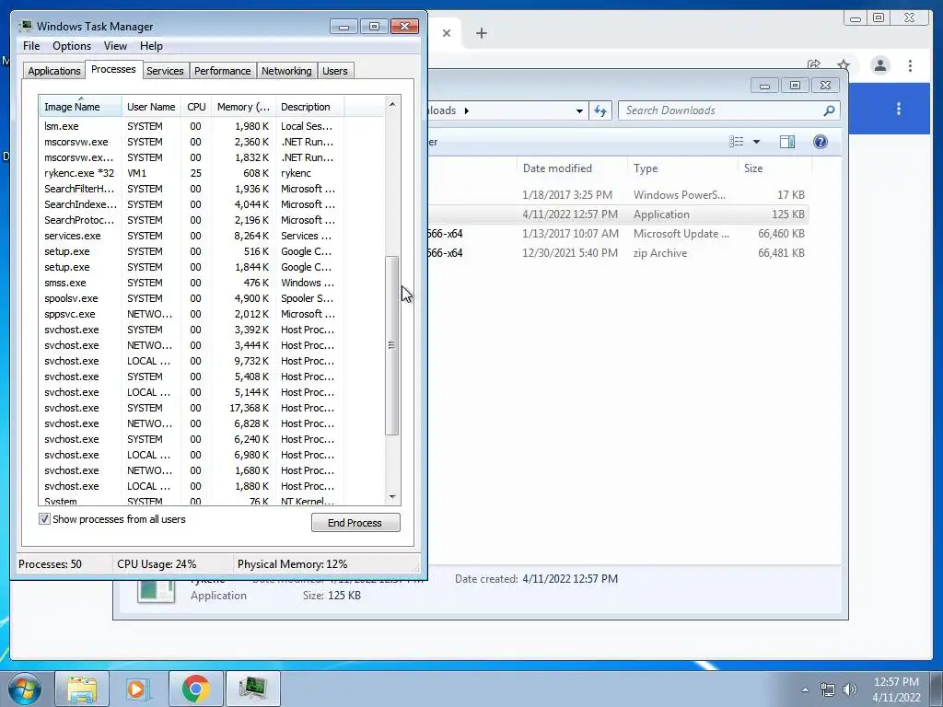Select SearchIndexer process row
Viewport: 943px width, 707px height.
coord(211,204)
